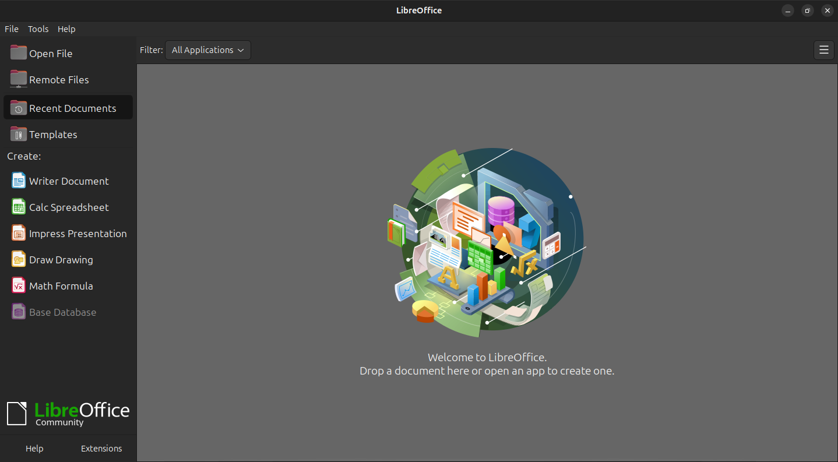The width and height of the screenshot is (838, 462).
Task: Open the Tools menu
Action: [x=38, y=29]
